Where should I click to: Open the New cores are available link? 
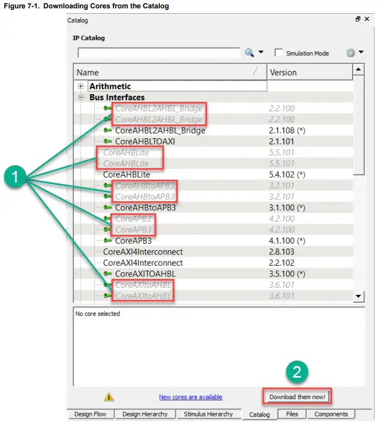coord(191,397)
